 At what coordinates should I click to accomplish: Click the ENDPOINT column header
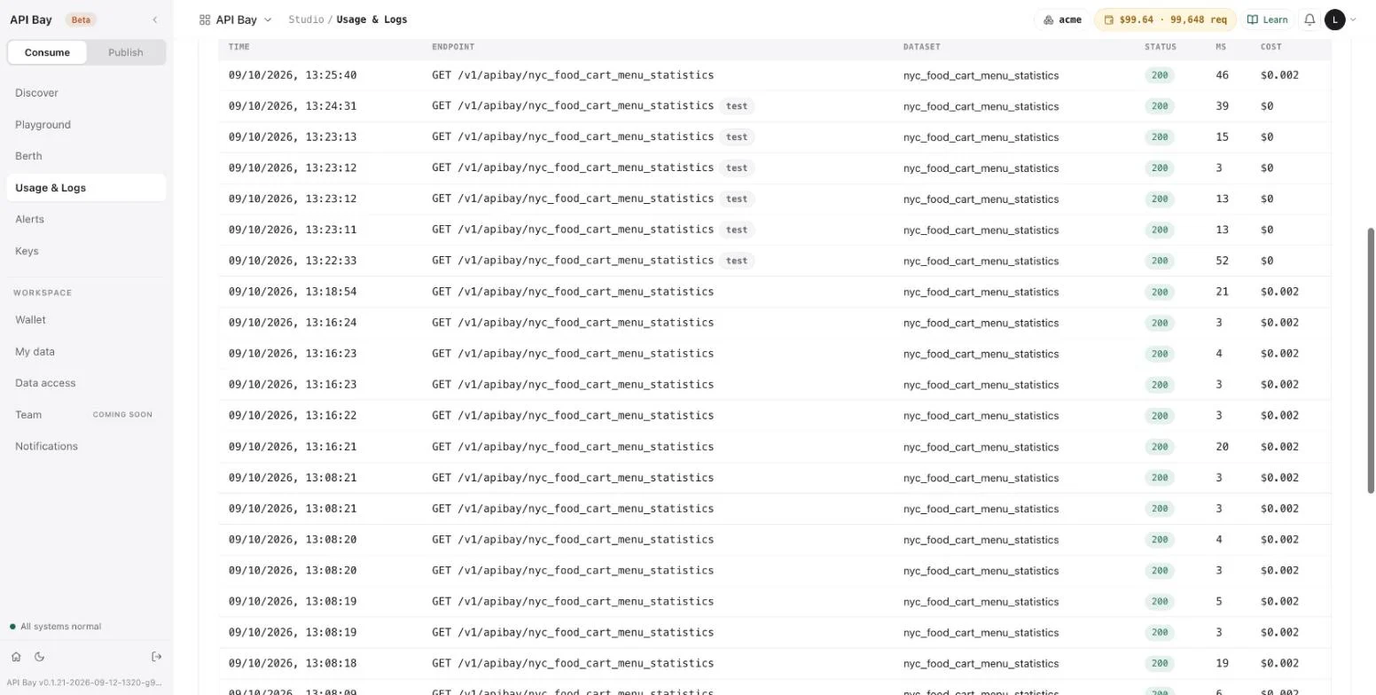[453, 47]
